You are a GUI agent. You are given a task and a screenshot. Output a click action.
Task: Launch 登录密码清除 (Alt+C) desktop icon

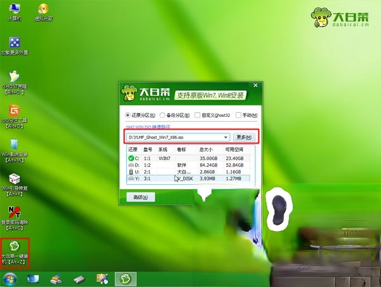coord(15,218)
